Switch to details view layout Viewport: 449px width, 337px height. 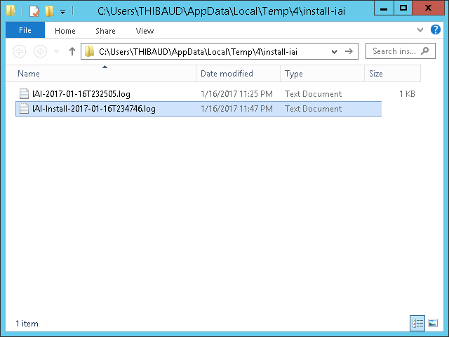coord(418,323)
